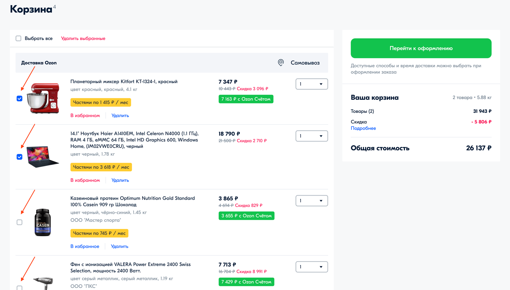This screenshot has width=510, height=290.
Task: Open the red Kitfort mixer thumbnail
Action: tap(43, 98)
